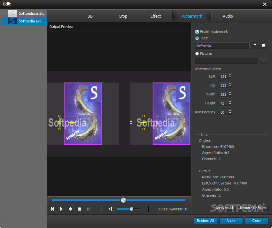Click the skip to previous frame button

coord(52,209)
